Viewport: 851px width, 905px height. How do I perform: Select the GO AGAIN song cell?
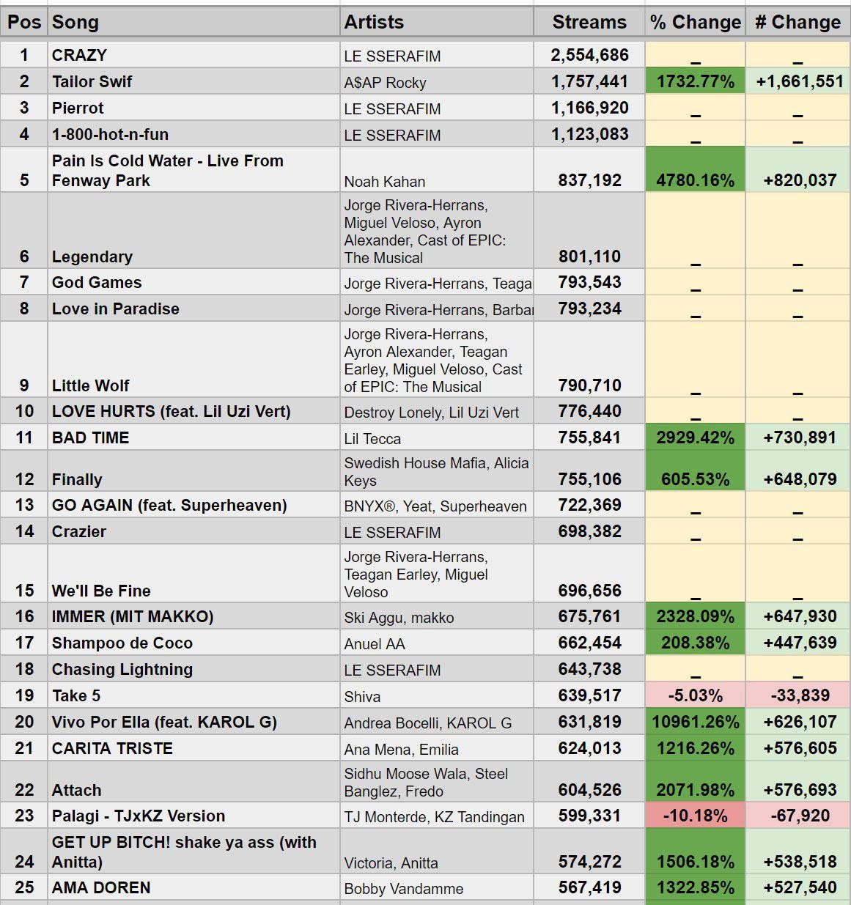pos(194,505)
